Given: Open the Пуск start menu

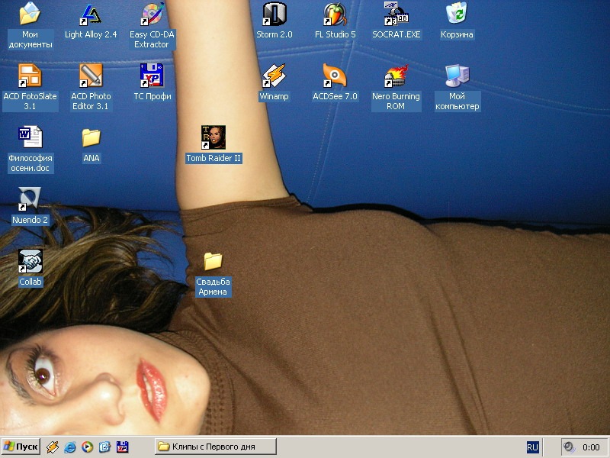Looking at the screenshot, I should tap(21, 447).
